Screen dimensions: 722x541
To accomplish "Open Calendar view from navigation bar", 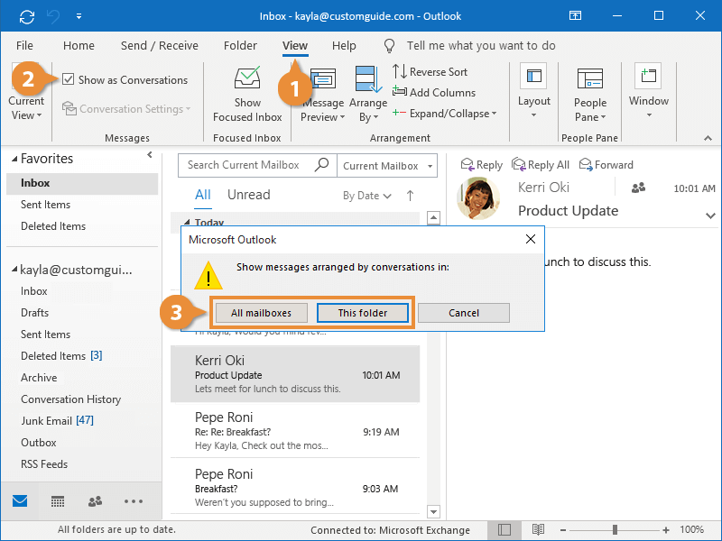I will click(x=57, y=501).
